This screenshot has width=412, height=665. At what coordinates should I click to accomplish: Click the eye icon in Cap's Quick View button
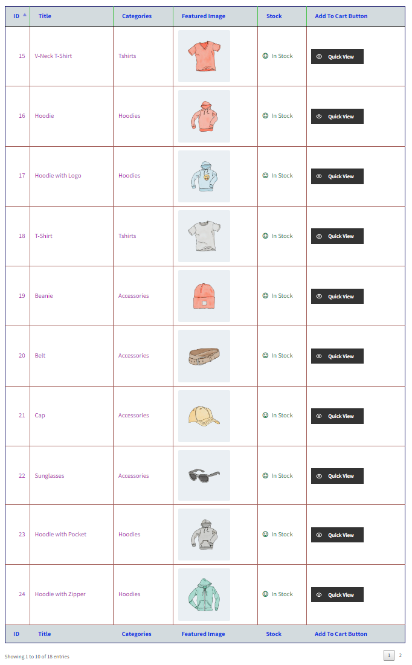point(319,416)
